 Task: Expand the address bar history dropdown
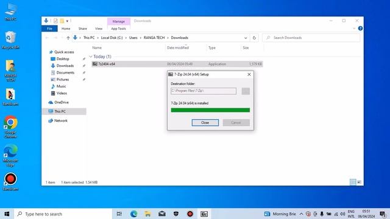246,38
